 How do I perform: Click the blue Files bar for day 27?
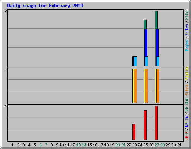tap(157, 43)
